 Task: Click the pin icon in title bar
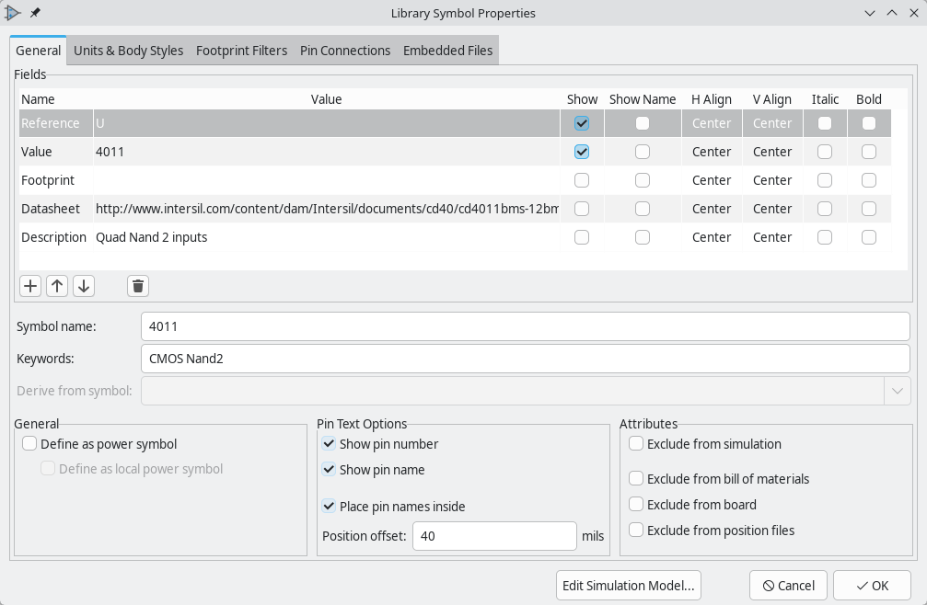pyautogui.click(x=35, y=13)
